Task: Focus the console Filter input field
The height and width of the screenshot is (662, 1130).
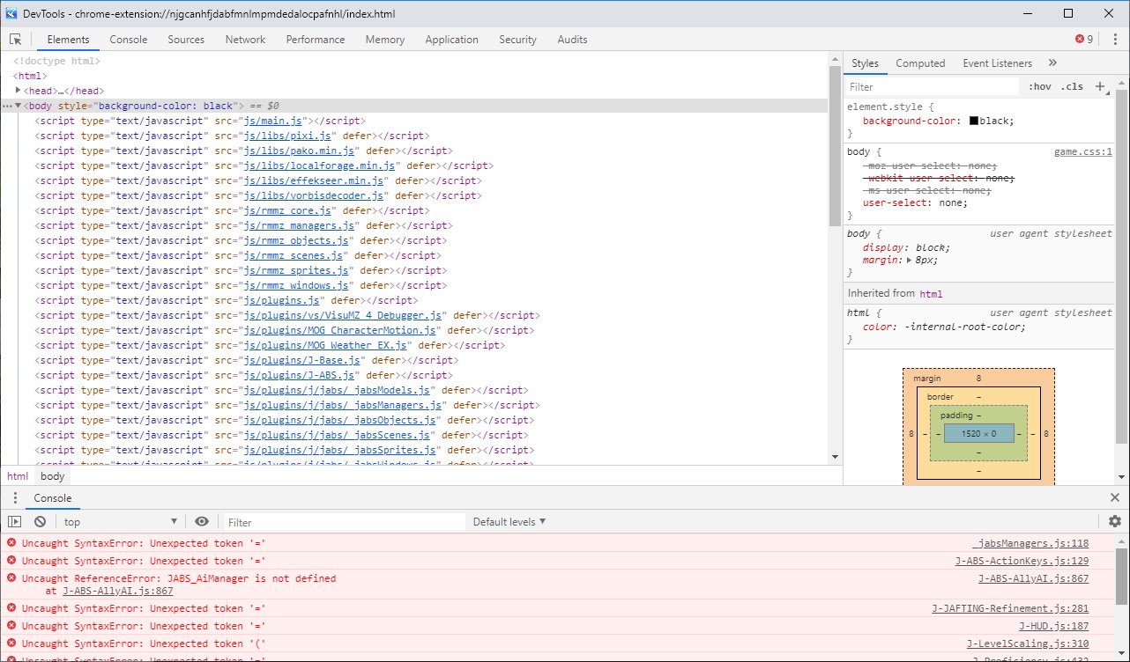Action: [x=345, y=522]
